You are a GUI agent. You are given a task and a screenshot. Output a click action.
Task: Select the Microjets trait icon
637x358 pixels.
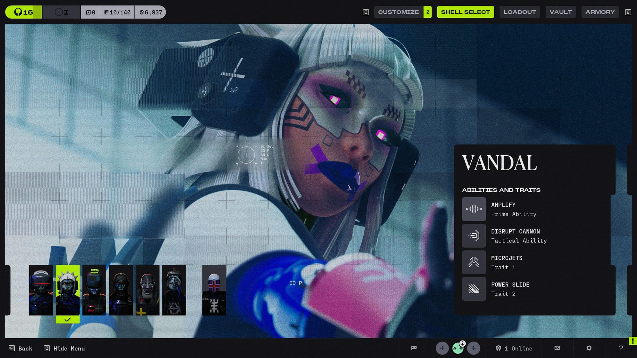474,262
